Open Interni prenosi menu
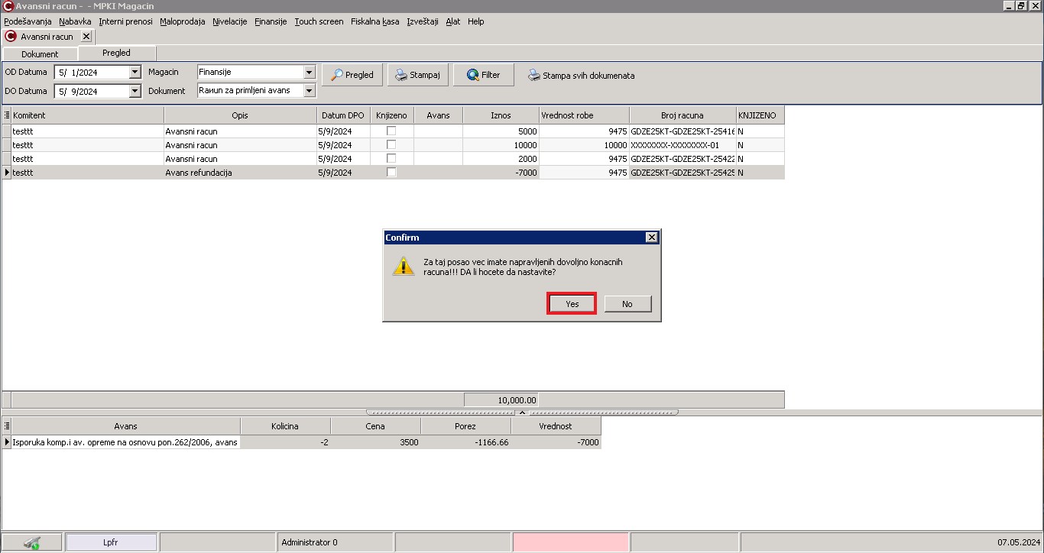Viewport: 1044px width, 553px height. (x=125, y=21)
